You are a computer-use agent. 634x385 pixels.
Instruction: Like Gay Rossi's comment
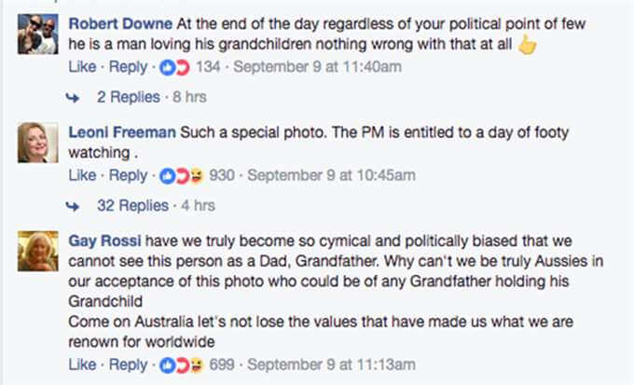point(82,364)
